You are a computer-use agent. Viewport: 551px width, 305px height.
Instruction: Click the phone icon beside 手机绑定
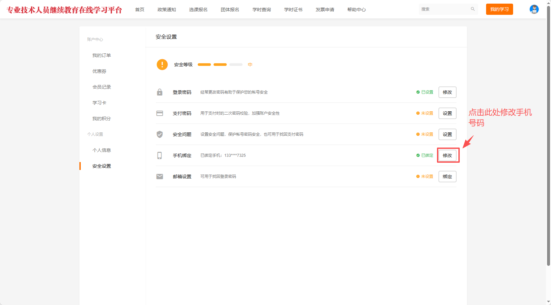point(159,155)
